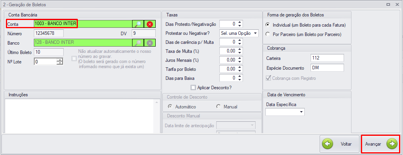
Task: Click the green Avançar arrow icon
Action: 392,144
